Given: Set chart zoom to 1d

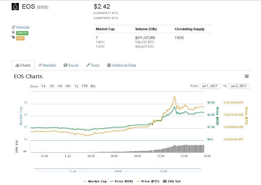Looking at the screenshot, I should 43,86.
